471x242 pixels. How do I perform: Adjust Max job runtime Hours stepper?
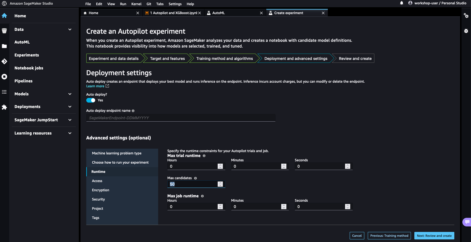coord(220,207)
